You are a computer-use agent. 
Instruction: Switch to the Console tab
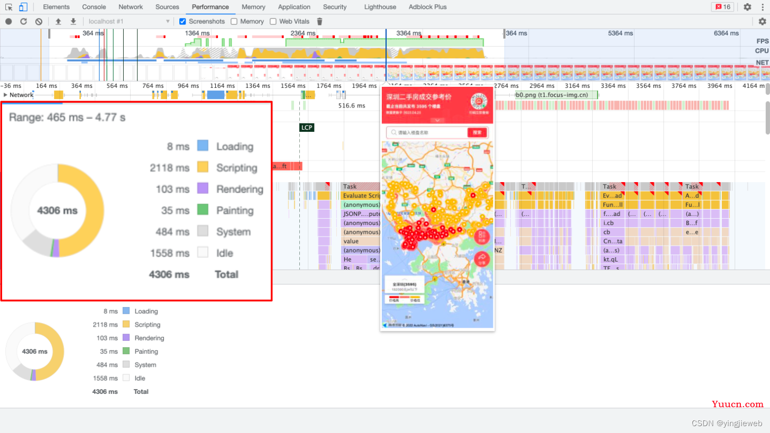point(94,7)
